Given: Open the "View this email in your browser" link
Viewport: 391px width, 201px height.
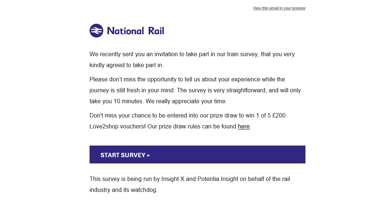Looking at the screenshot, I should (x=279, y=8).
